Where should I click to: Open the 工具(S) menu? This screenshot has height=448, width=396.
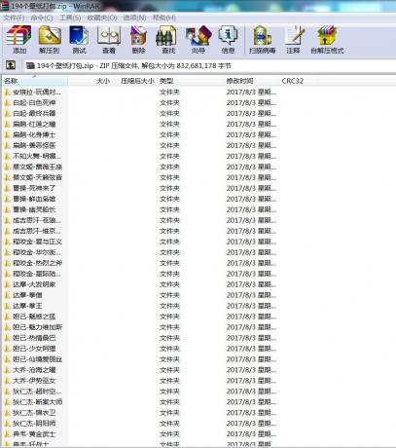(x=70, y=18)
